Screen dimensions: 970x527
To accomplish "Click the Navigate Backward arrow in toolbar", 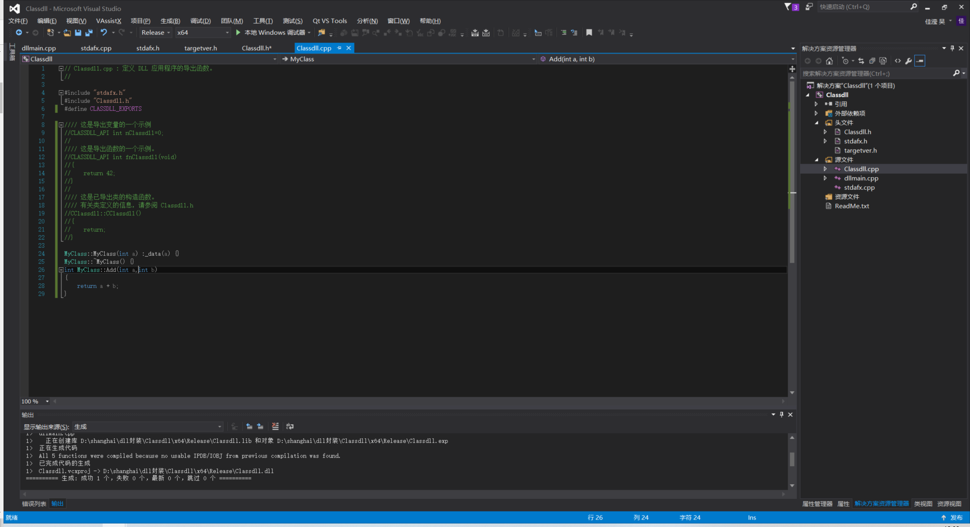I will 19,33.
